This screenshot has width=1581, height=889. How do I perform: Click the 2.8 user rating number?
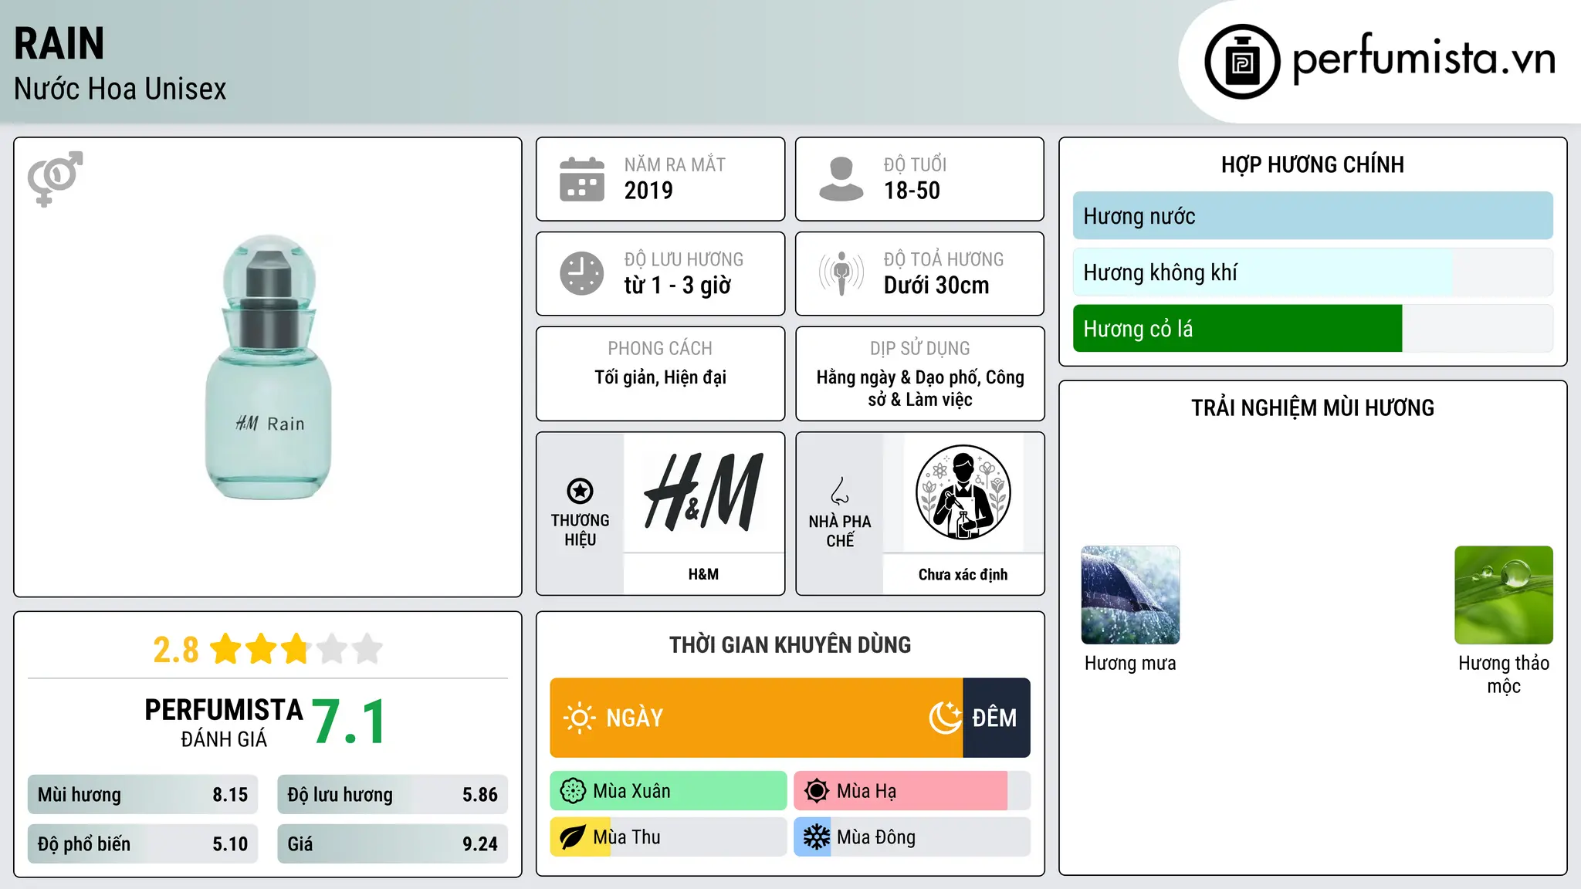click(176, 650)
